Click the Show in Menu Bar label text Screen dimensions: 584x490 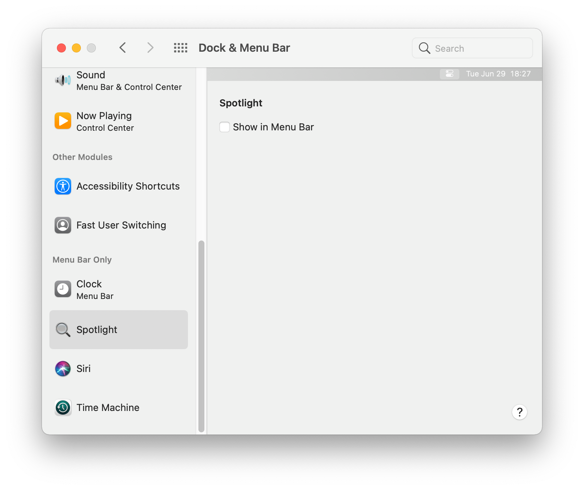click(273, 127)
